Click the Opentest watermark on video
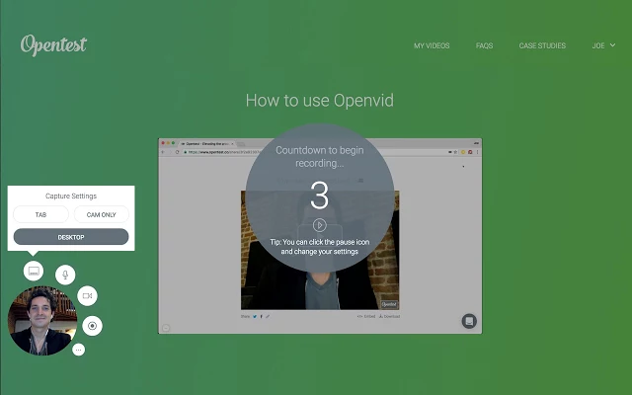The height and width of the screenshot is (395, 632). pos(389,304)
